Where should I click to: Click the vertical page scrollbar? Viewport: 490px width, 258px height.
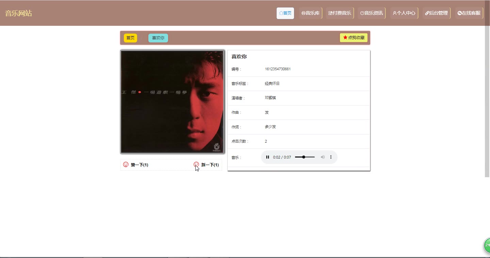[x=487, y=88]
